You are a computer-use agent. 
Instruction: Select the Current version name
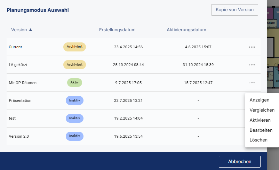[15, 47]
